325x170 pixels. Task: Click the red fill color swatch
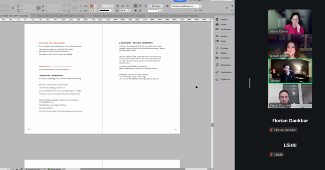point(91,6)
